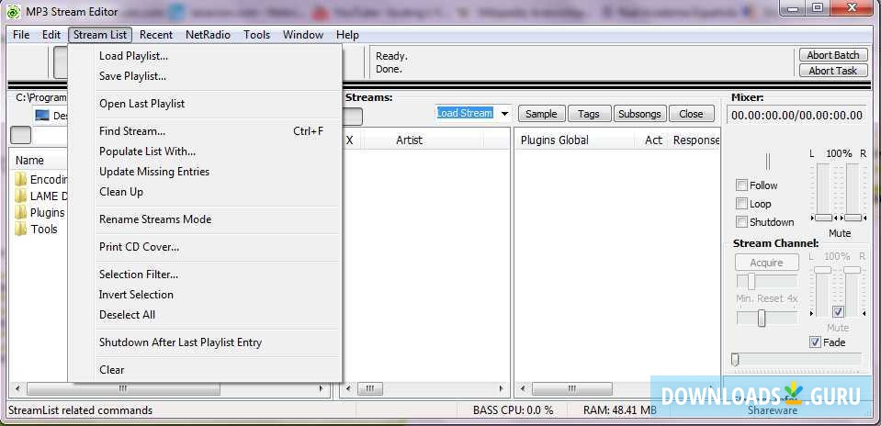The width and height of the screenshot is (881, 426).
Task: Open the Tools menu
Action: [257, 35]
